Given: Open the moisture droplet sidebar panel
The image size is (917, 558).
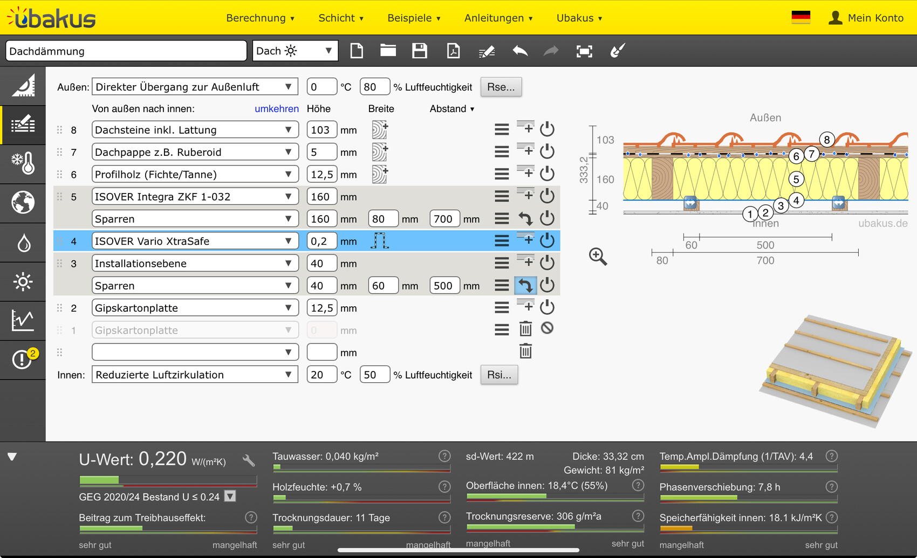Looking at the screenshot, I should click(x=23, y=243).
